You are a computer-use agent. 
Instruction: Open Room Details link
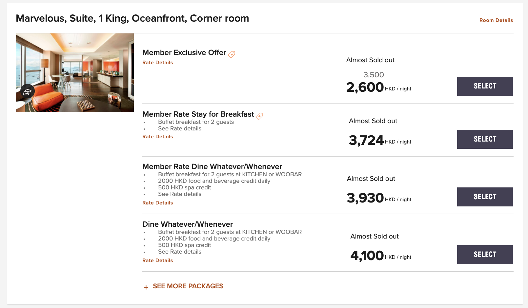(496, 20)
